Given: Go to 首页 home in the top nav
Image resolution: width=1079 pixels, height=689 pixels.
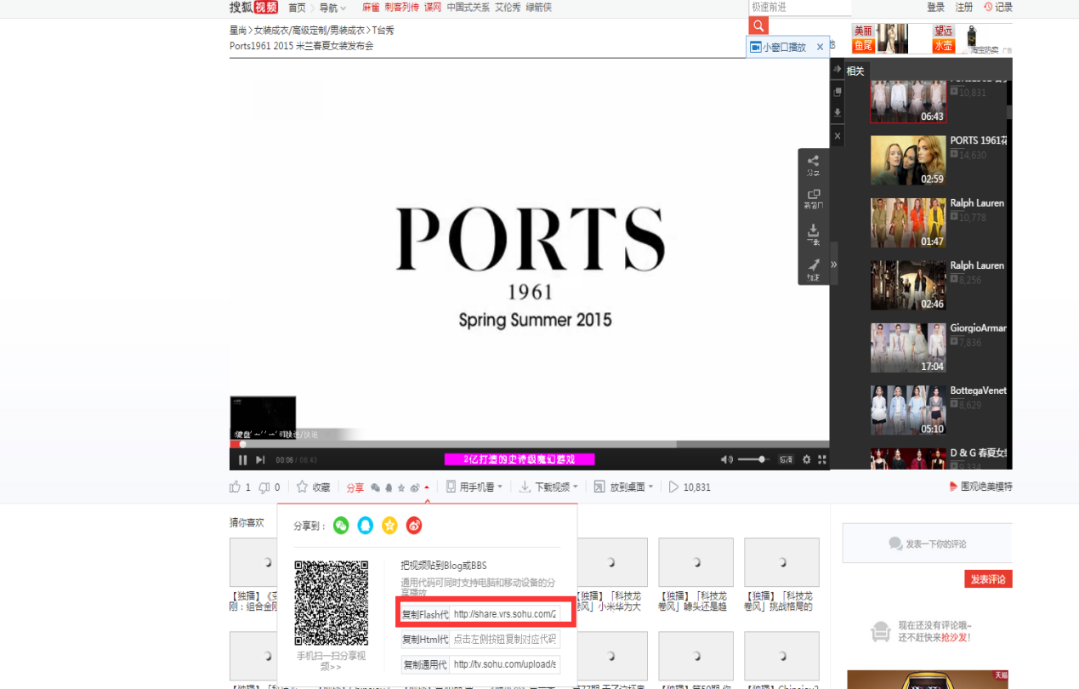Looking at the screenshot, I should tap(297, 8).
